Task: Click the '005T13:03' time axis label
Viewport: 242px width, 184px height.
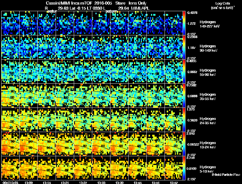Action: coord(11,182)
